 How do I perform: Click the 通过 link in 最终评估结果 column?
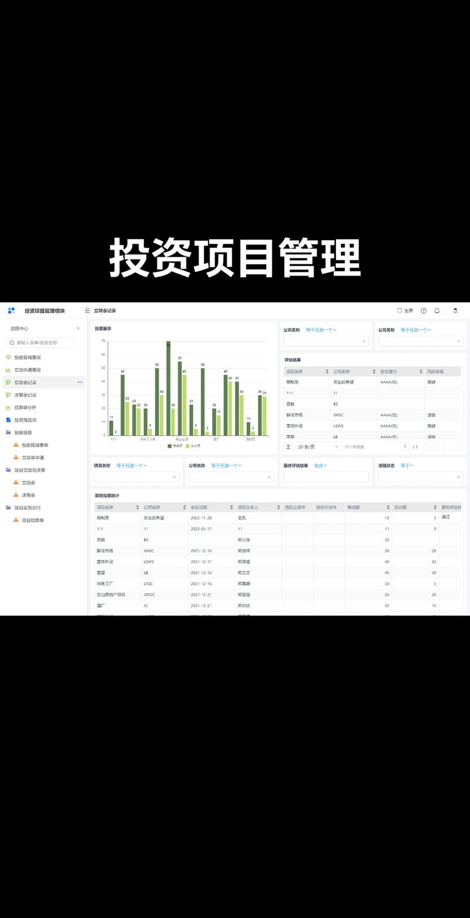point(445,516)
